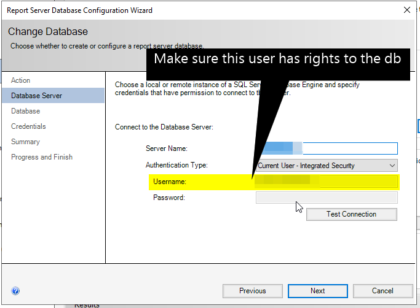Screen dimensions: 420x308
Task: Click the 'Username:' label
Action: pos(170,182)
